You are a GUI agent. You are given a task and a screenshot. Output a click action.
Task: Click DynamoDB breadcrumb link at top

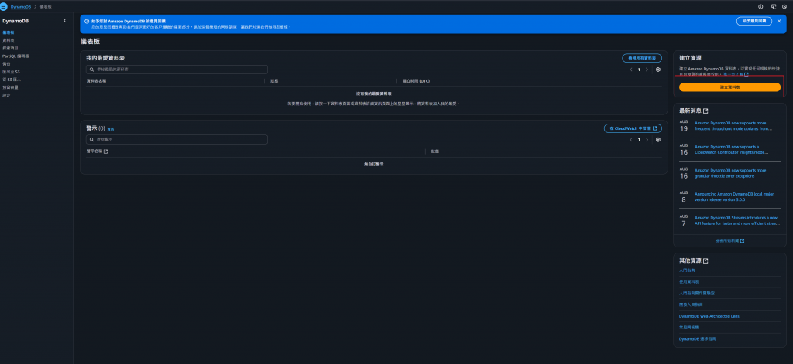click(19, 7)
